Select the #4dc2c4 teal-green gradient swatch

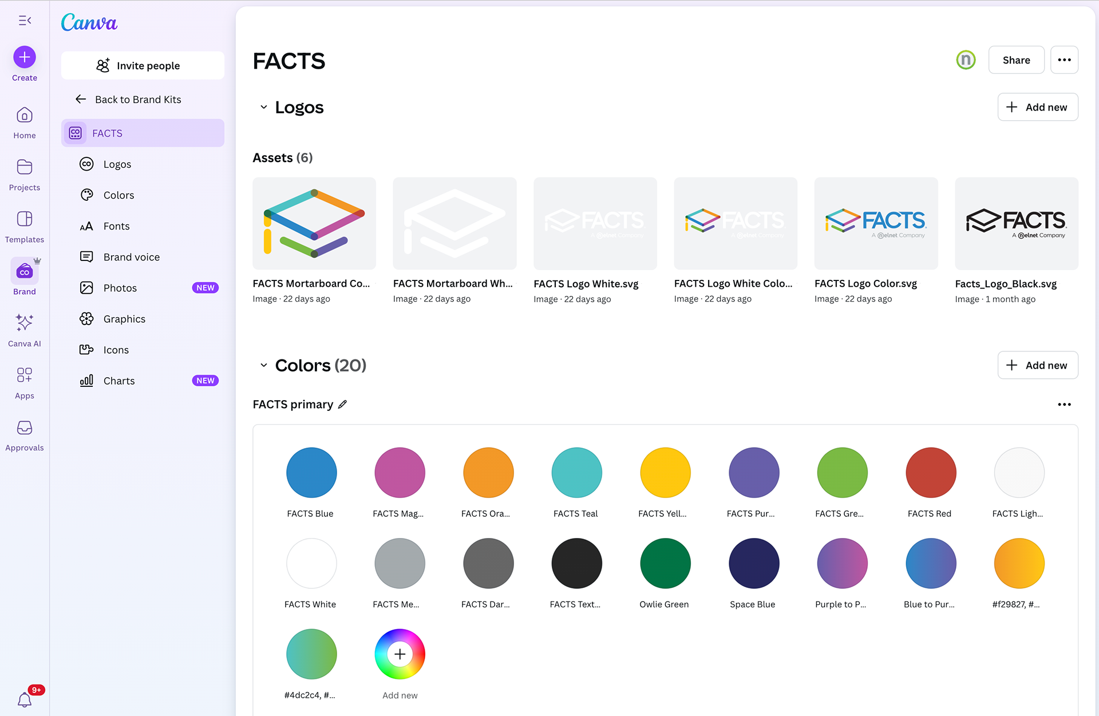pos(311,654)
